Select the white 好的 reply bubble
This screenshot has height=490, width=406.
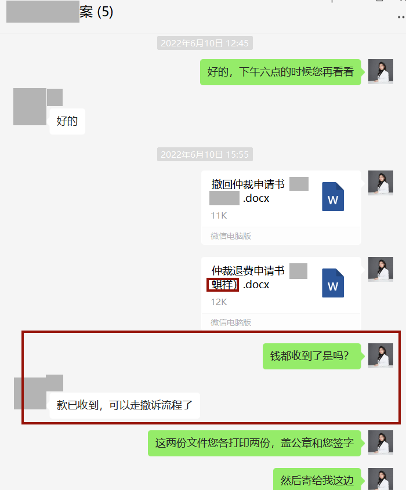tap(67, 121)
